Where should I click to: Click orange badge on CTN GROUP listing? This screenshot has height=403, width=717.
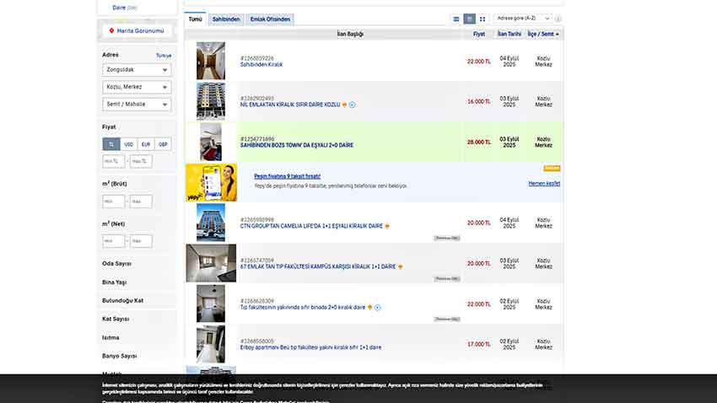387,226
